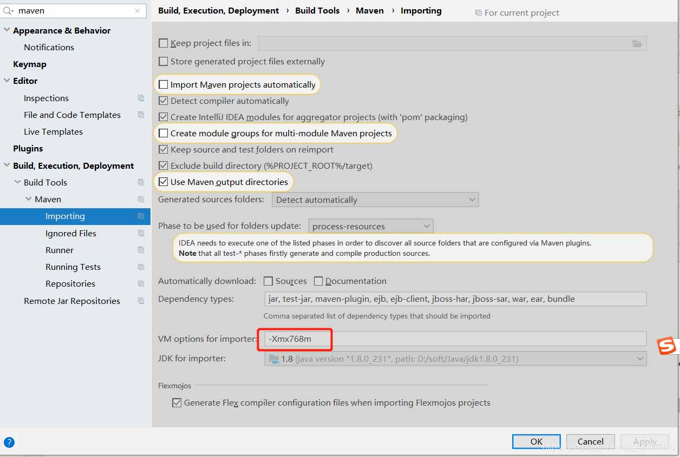The image size is (680, 457).
Task: Click project-level icon beside Ignored Files
Action: tap(141, 233)
